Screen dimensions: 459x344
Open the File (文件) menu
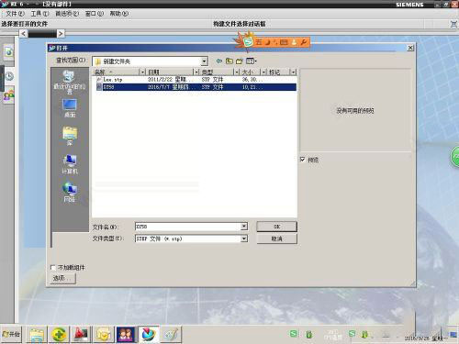tap(15, 14)
